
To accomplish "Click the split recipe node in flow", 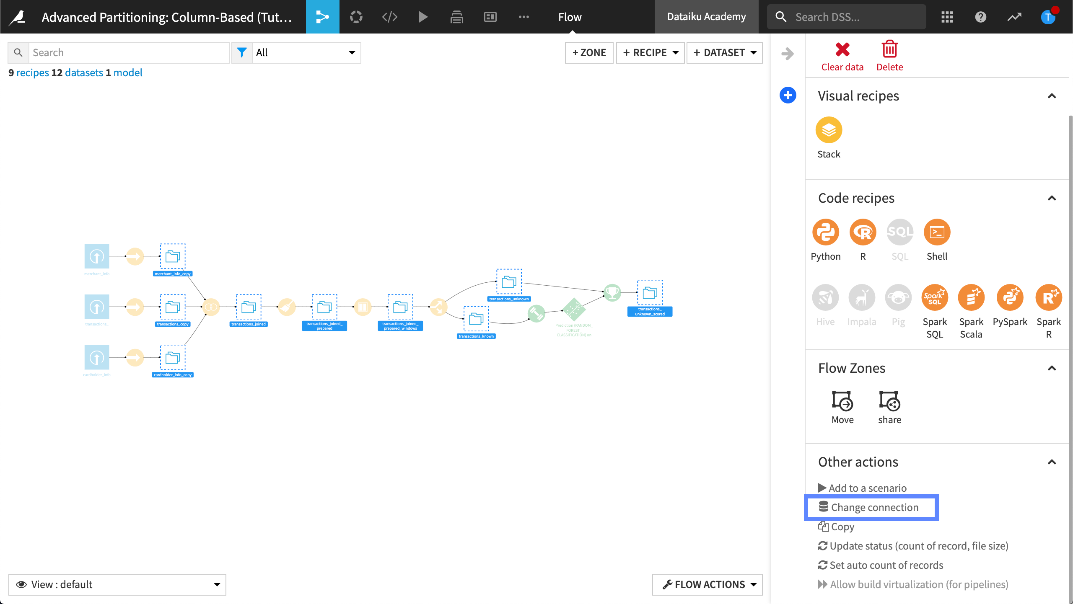I will coord(438,307).
